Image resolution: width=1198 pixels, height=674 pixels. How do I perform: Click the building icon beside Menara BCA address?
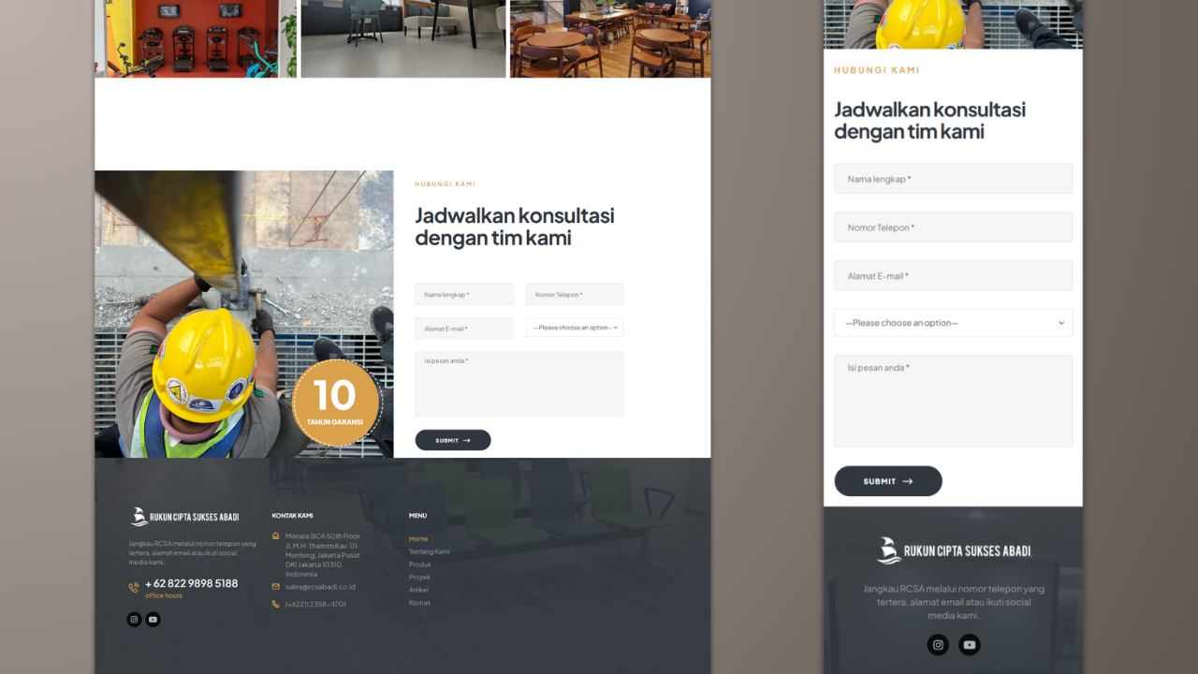[x=275, y=536]
